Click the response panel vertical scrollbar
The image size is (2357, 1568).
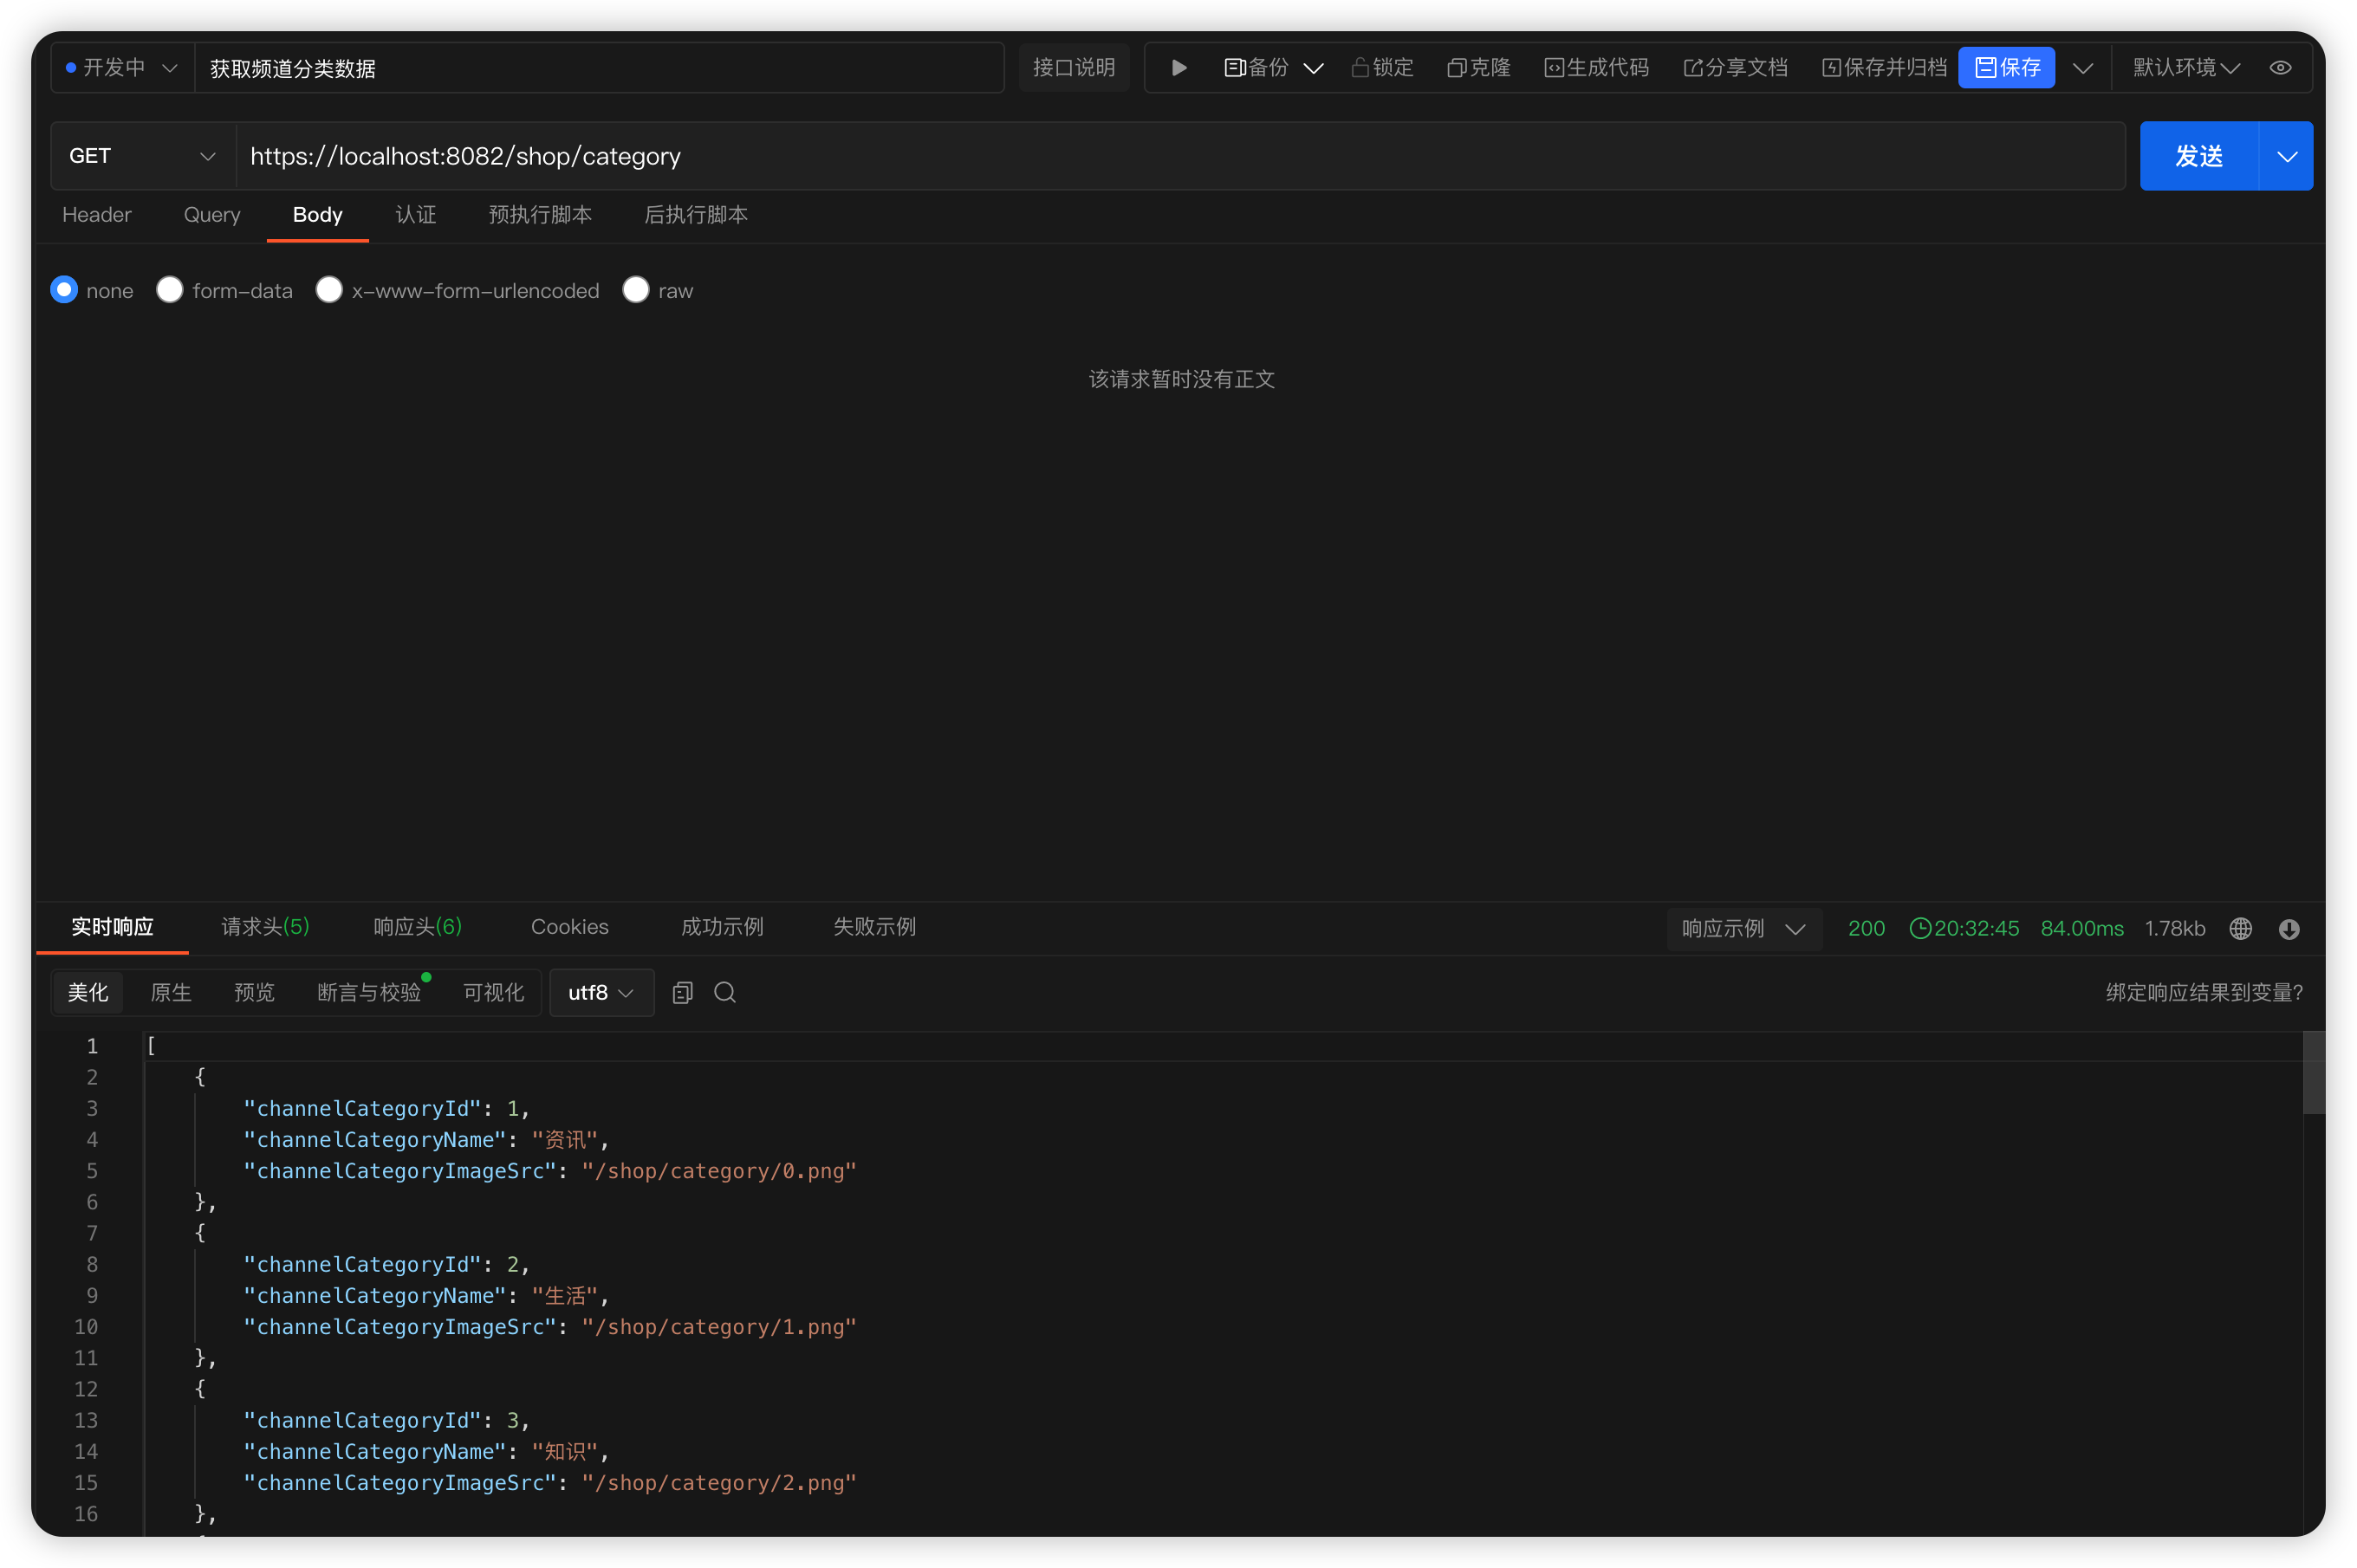(x=2313, y=1072)
